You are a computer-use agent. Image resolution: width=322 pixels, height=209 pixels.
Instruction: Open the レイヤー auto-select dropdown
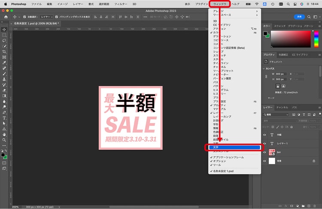47,17
